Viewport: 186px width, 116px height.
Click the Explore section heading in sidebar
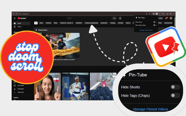pos(16,97)
